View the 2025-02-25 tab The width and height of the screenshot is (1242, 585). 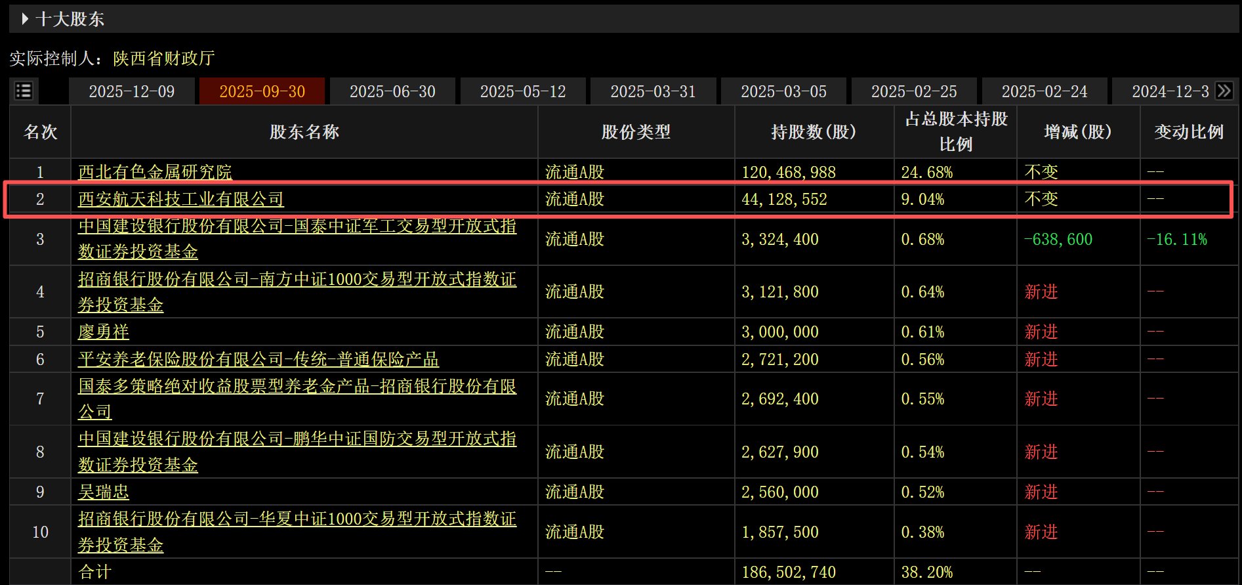914,91
